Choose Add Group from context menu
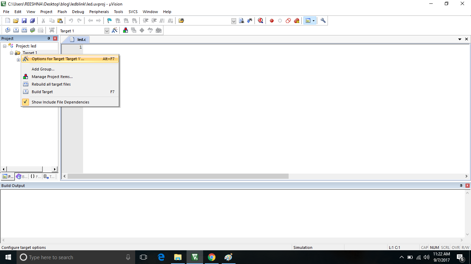Image resolution: width=471 pixels, height=264 pixels. [x=70, y=69]
